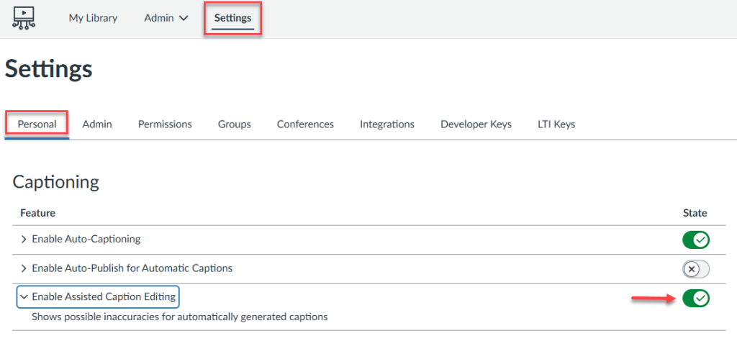Enable Auto-Publish for Automatic Captions toggle
Screen dimensions: 737x341
coord(695,269)
